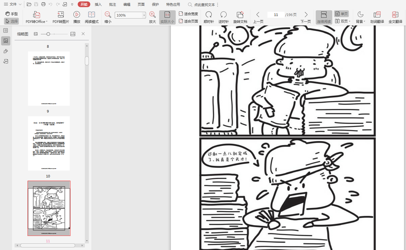Image resolution: width=406 pixels, height=250 pixels.
Task: Click the print icon
Action: tap(43, 4)
